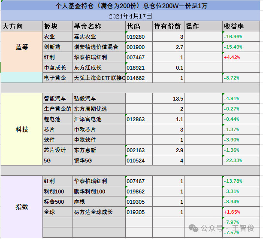
Task: Click the 代码 column header
Action: click(x=139, y=26)
